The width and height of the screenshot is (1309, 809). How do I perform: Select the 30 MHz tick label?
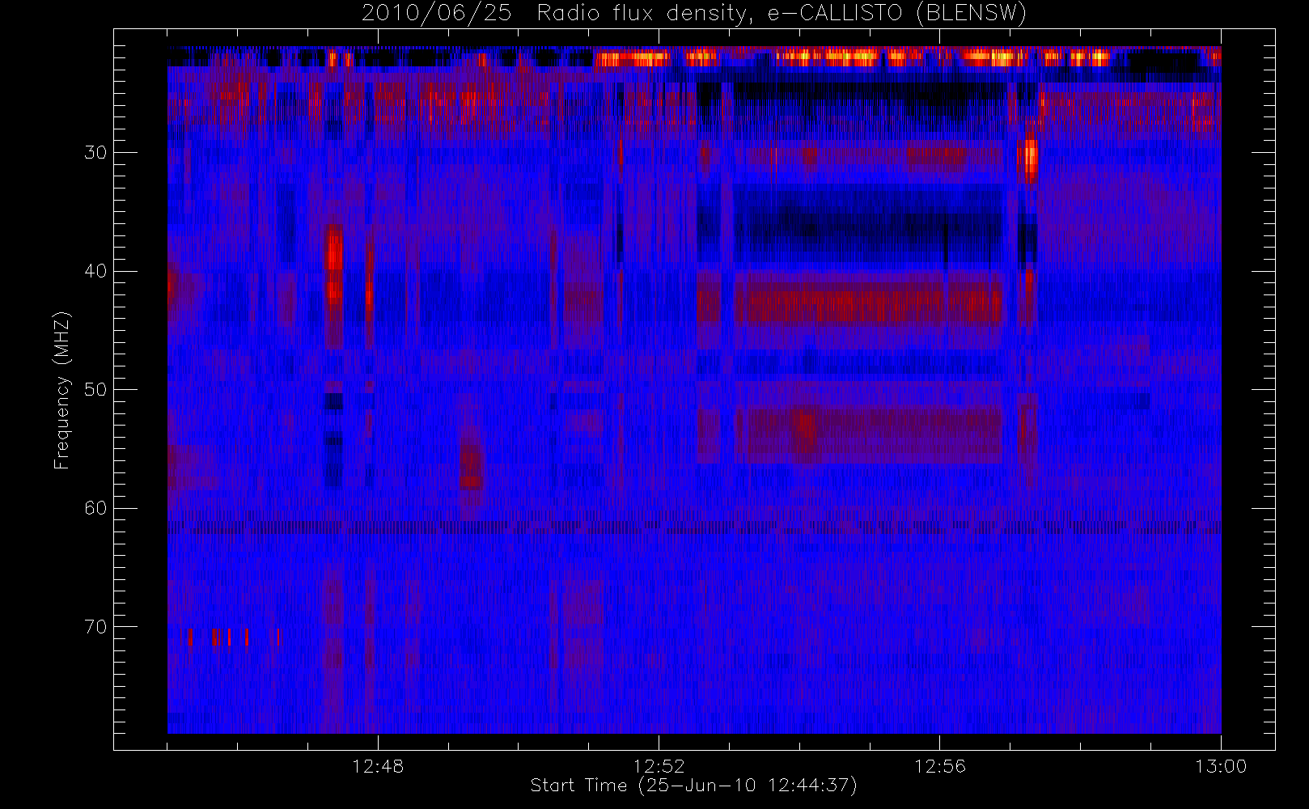(x=95, y=152)
